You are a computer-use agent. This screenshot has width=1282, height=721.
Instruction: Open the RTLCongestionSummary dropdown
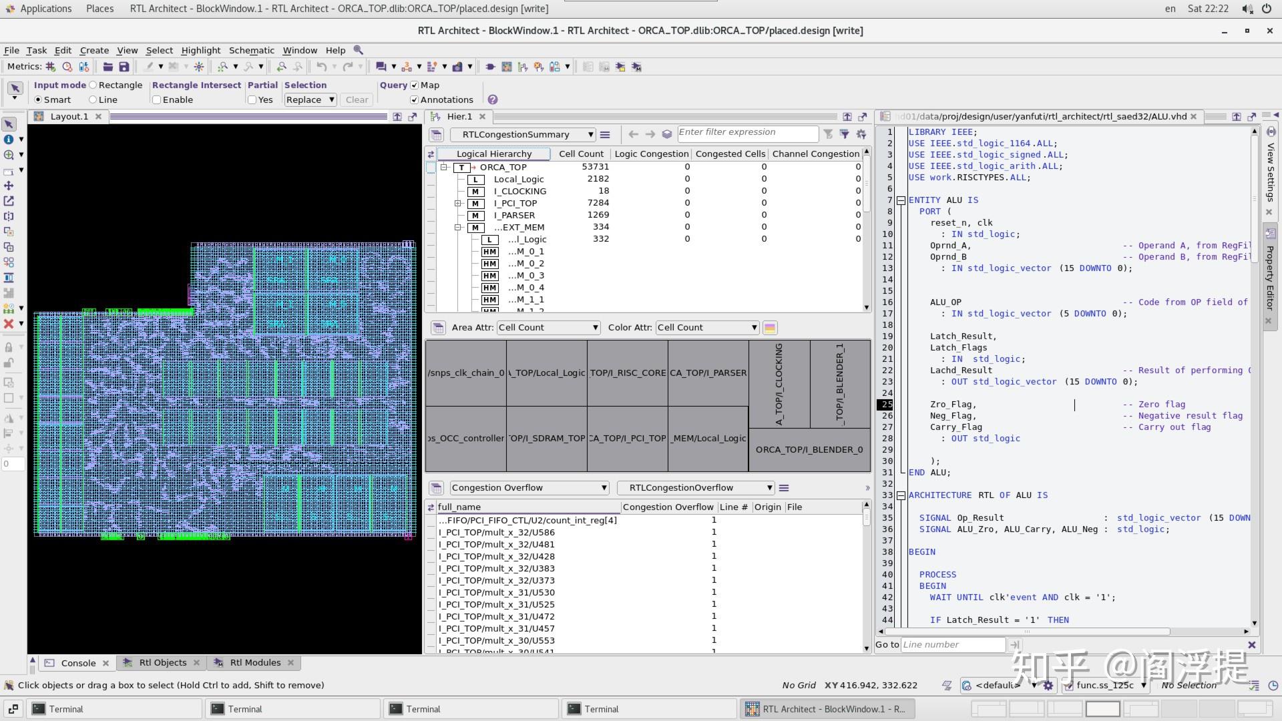pyautogui.click(x=590, y=134)
